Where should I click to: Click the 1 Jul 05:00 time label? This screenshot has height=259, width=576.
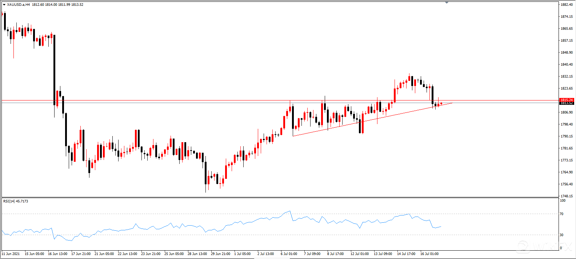tap(242, 254)
